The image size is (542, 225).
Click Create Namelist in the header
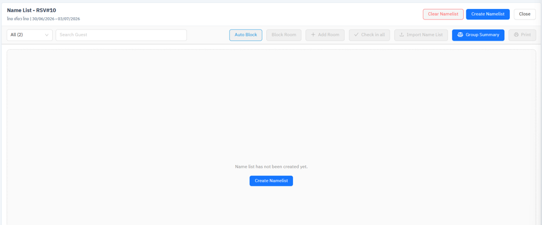[488, 14]
